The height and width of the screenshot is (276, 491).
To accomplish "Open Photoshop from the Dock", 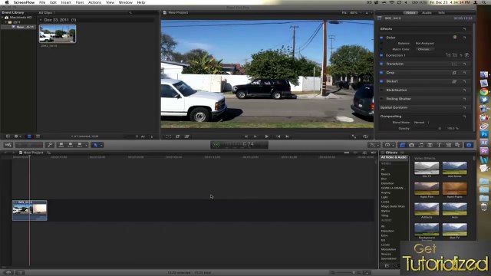I will 484,134.
